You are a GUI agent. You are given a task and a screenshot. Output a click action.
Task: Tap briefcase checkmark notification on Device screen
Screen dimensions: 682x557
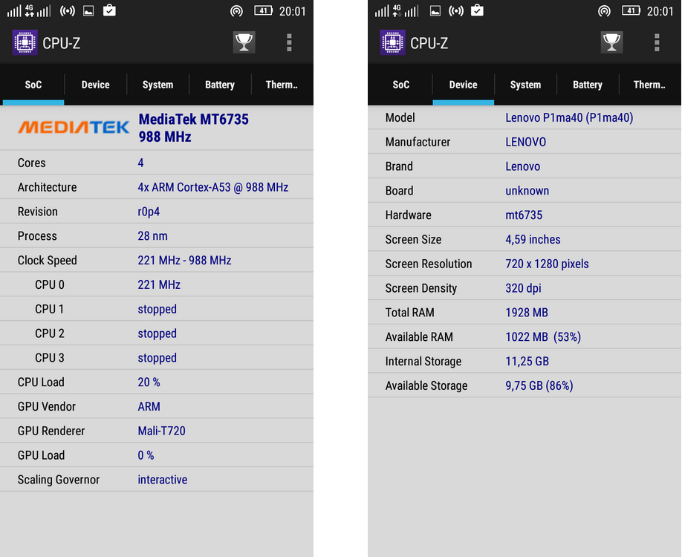click(x=477, y=10)
